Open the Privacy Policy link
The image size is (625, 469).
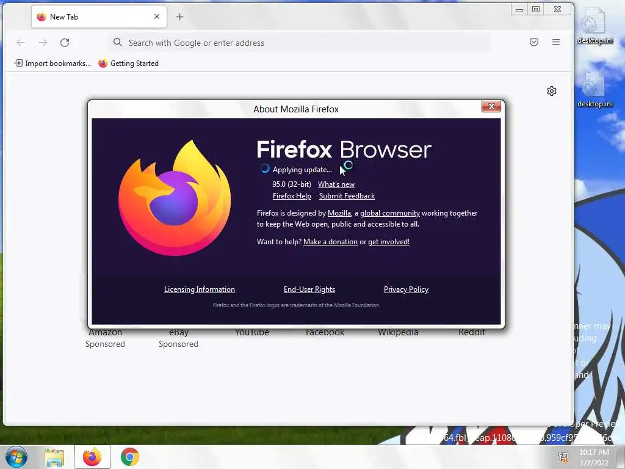point(406,289)
